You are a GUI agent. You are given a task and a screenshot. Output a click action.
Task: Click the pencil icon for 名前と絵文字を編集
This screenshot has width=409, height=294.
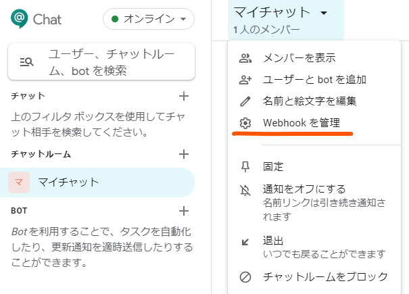pos(245,101)
